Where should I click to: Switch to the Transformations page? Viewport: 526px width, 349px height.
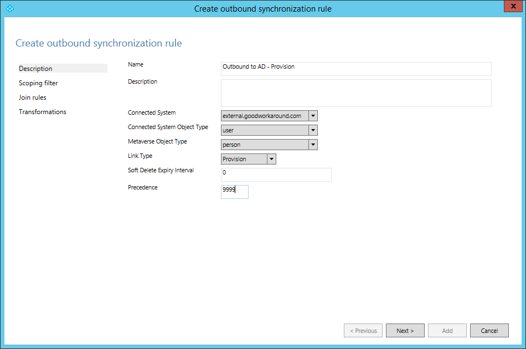[43, 112]
